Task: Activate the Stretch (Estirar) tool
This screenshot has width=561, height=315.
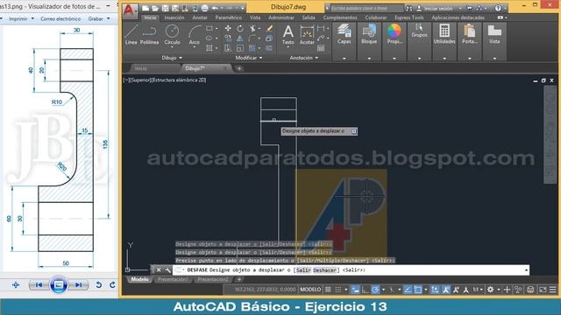Action: point(228,48)
